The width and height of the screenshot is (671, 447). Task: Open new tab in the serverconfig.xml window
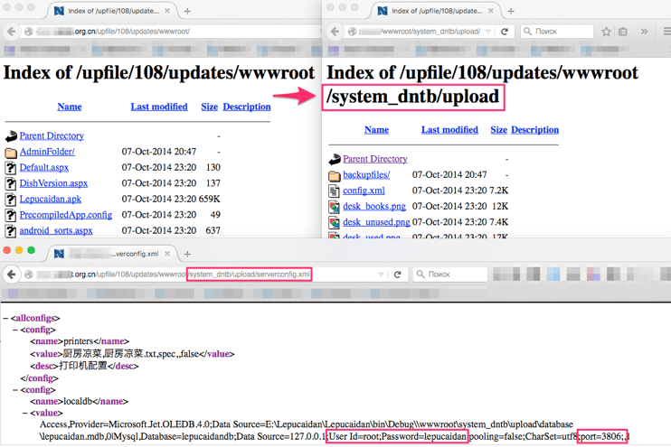pos(187,254)
